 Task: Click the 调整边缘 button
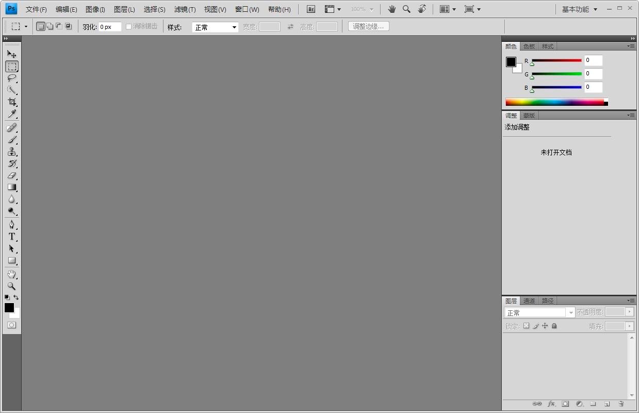click(368, 26)
